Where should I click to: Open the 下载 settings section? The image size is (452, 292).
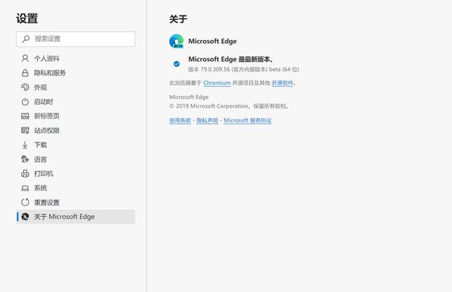pos(76,144)
